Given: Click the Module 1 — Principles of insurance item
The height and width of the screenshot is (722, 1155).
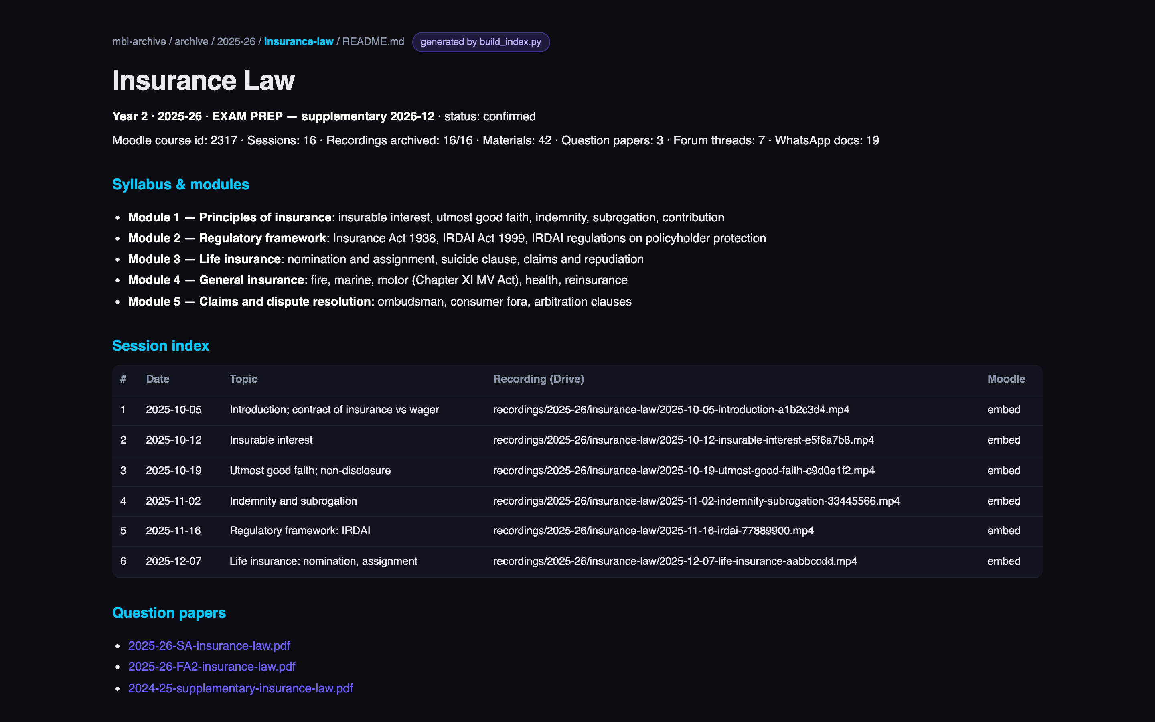Looking at the screenshot, I should coord(426,218).
